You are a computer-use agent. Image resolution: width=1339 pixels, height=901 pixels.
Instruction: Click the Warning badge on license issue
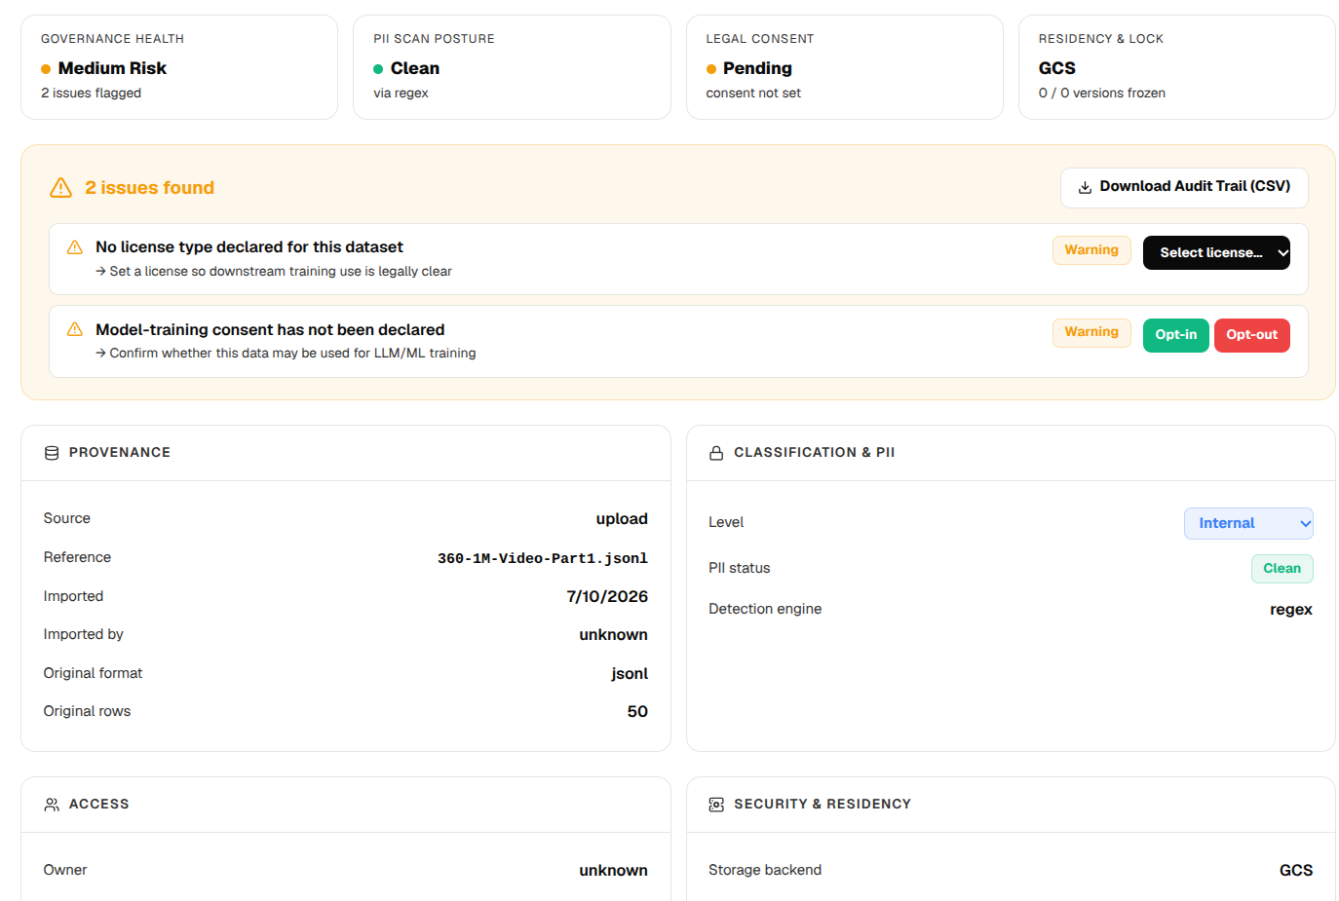click(1091, 250)
